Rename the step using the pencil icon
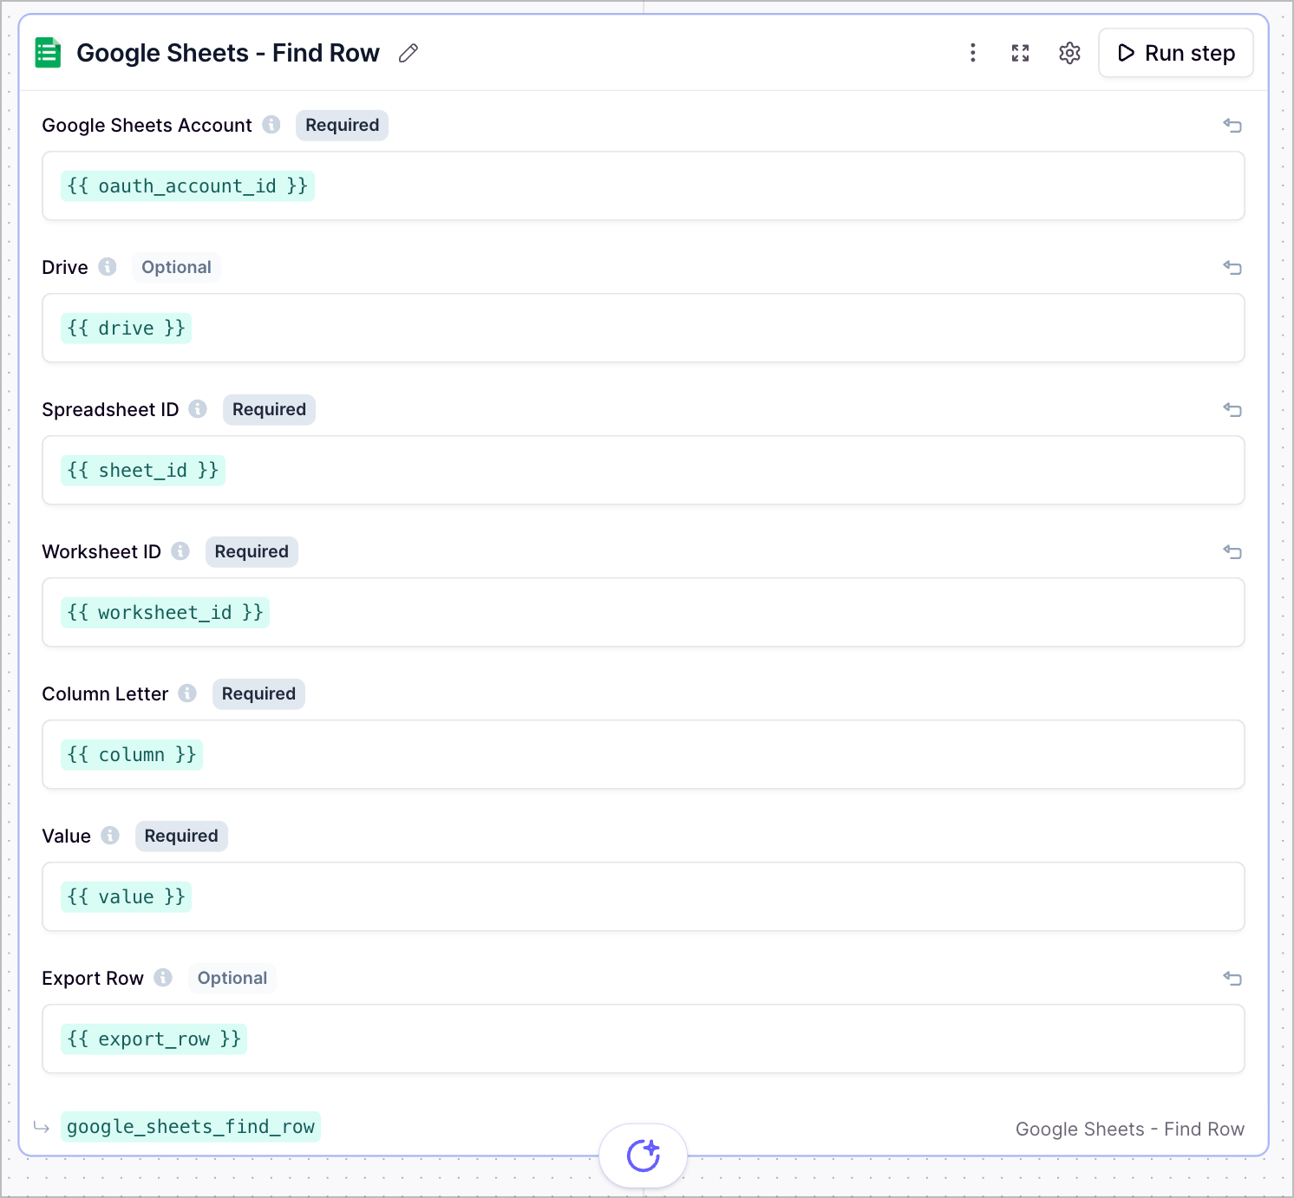Viewport: 1294px width, 1198px height. (408, 53)
